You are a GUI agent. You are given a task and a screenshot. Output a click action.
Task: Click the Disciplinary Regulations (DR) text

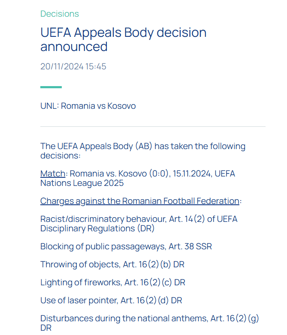pos(97,228)
